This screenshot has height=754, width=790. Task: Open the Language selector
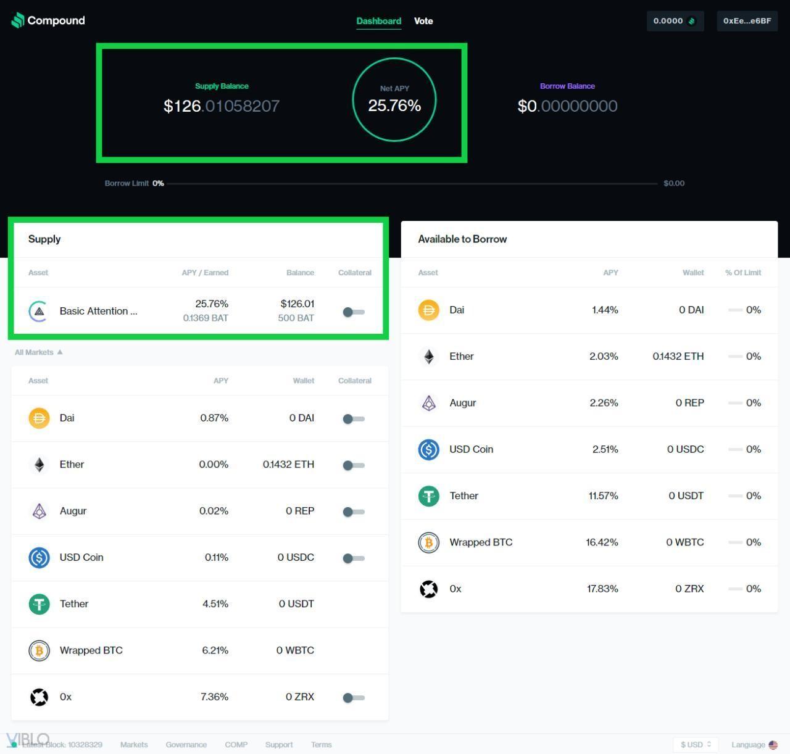pos(754,745)
